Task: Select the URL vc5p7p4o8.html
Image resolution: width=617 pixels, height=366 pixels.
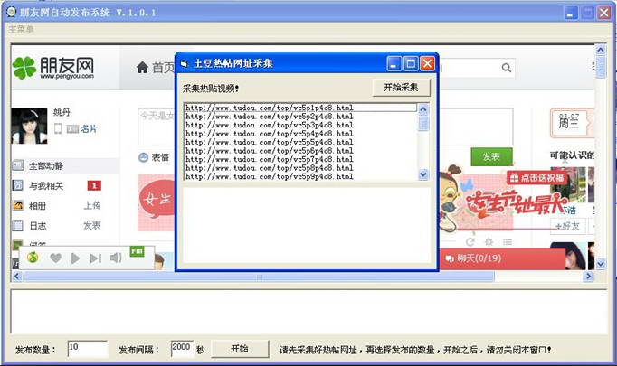Action: [300, 160]
